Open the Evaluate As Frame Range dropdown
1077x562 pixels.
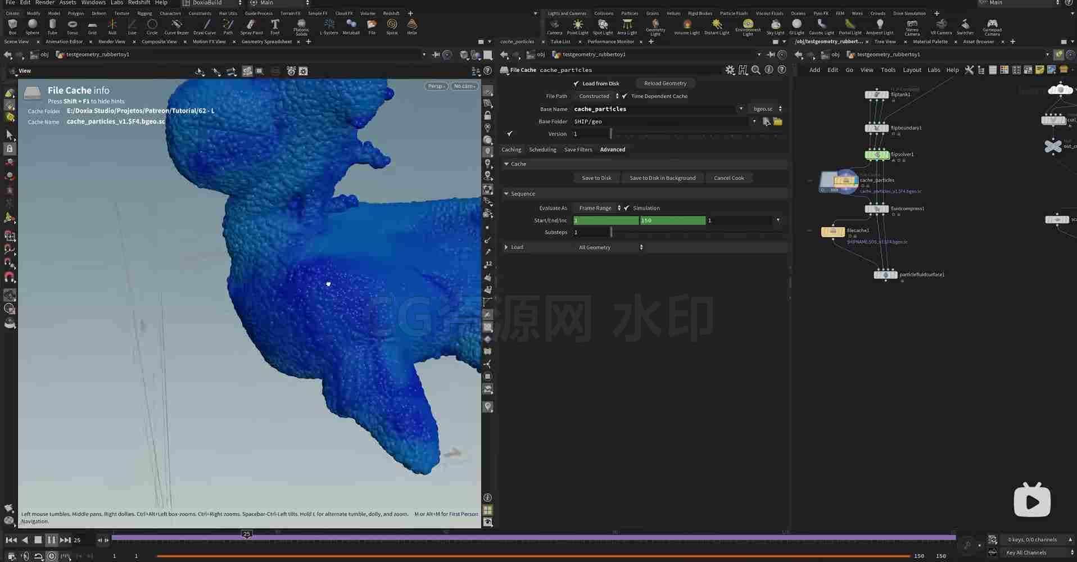[599, 208]
